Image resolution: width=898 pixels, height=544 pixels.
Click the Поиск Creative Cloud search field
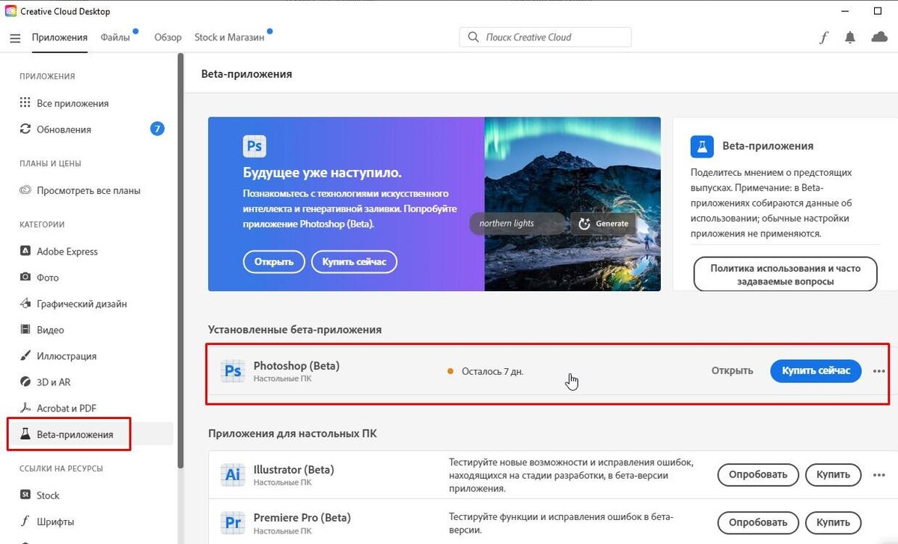[545, 37]
